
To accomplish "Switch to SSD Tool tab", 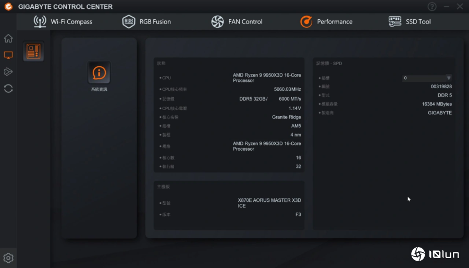I will (410, 21).
